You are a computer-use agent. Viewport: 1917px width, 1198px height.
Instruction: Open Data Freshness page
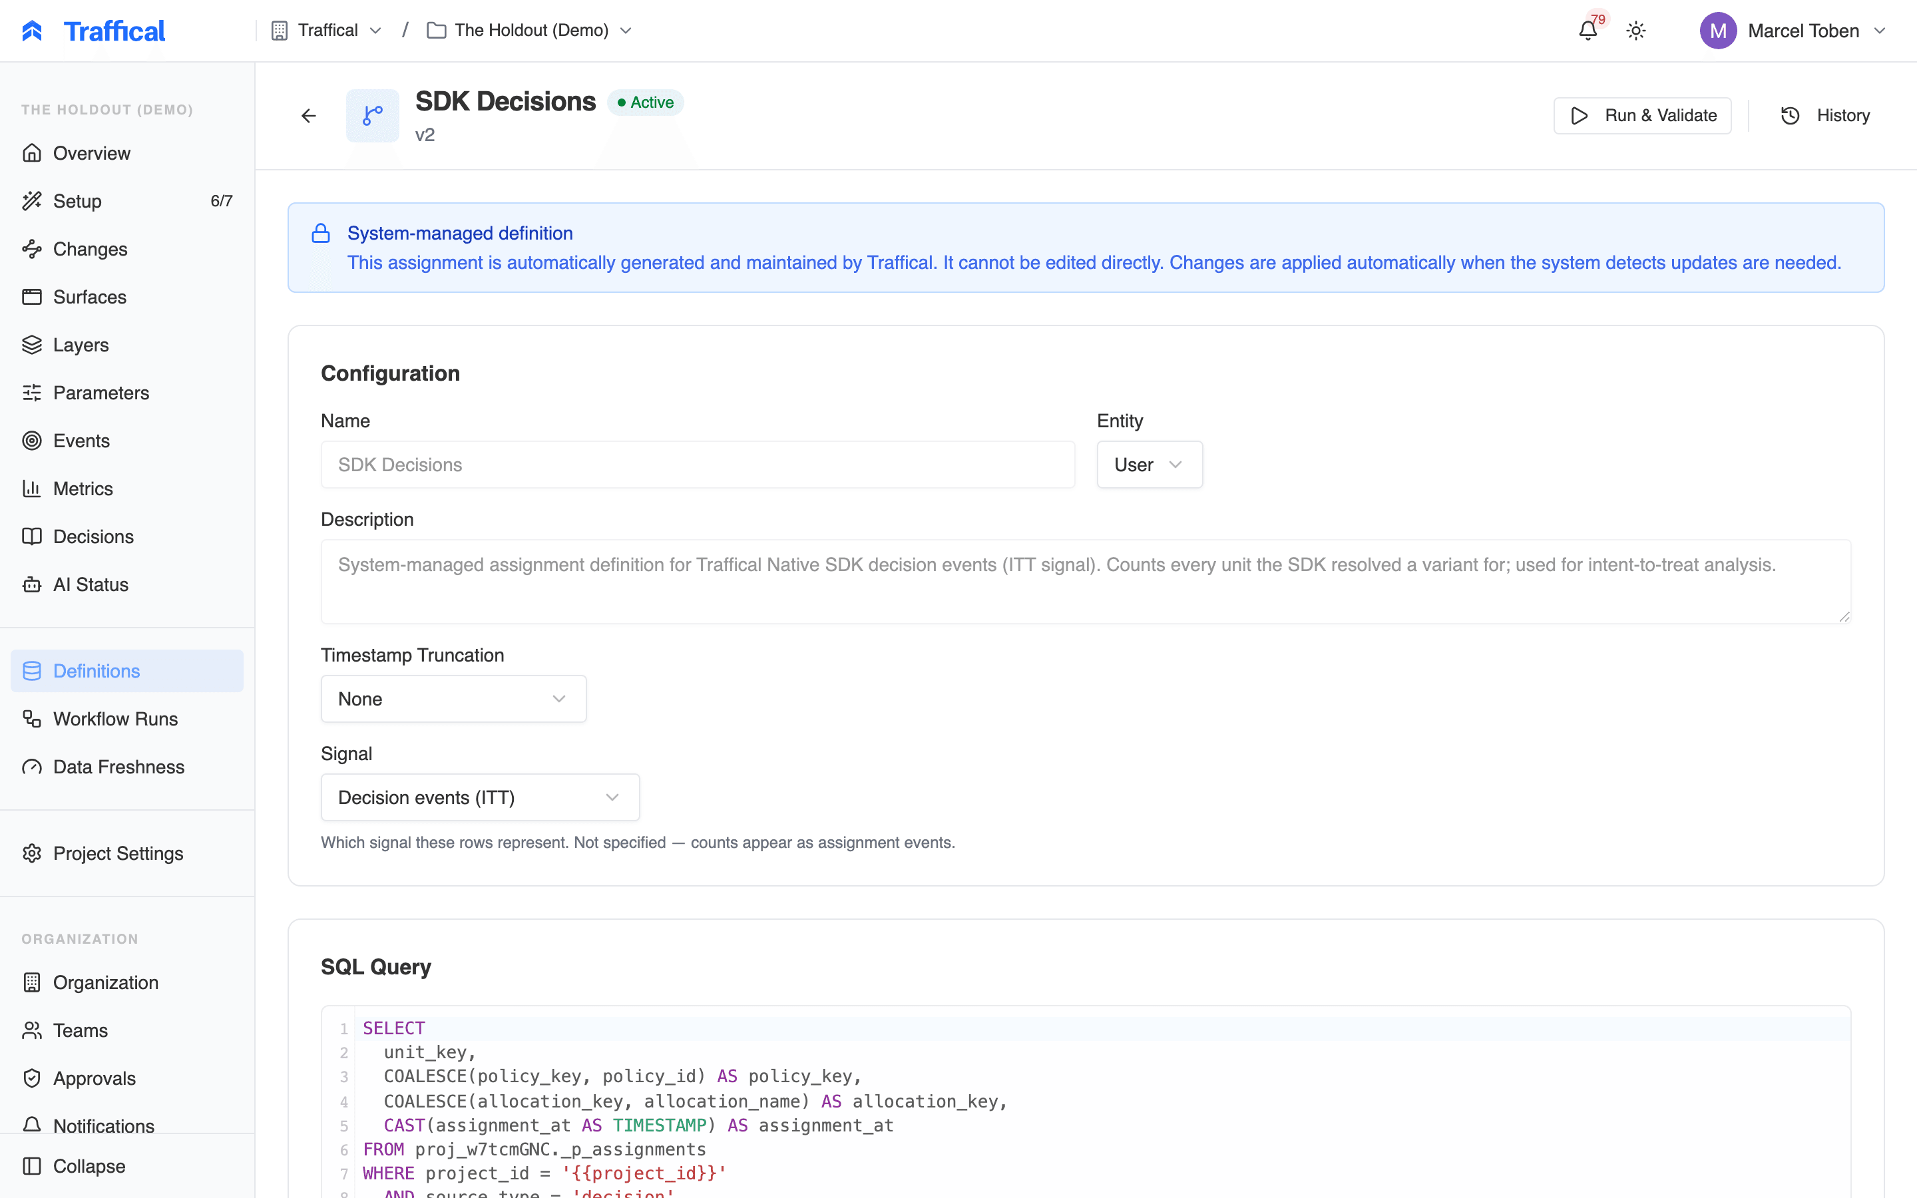coord(126,767)
